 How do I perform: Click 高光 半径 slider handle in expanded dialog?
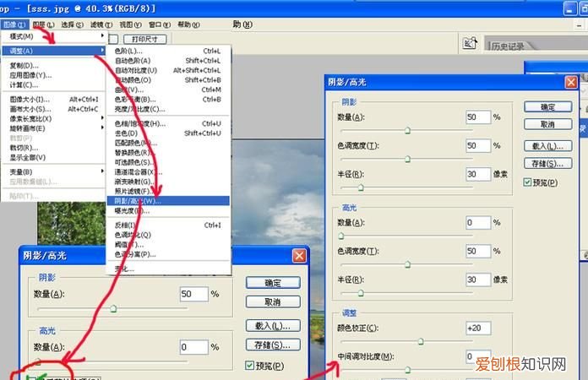coord(361,293)
